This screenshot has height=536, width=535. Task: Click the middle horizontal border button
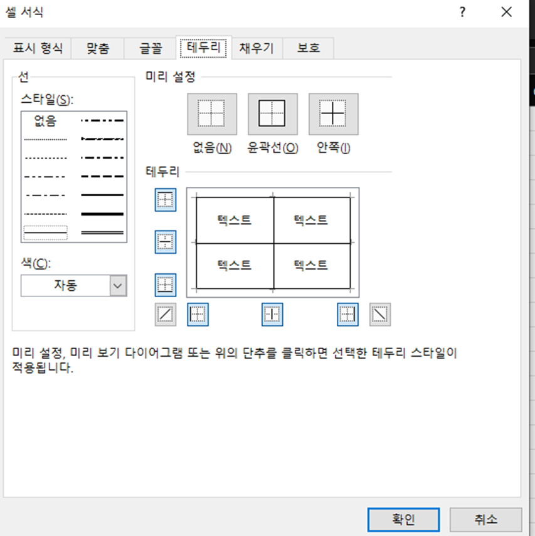coord(166,242)
